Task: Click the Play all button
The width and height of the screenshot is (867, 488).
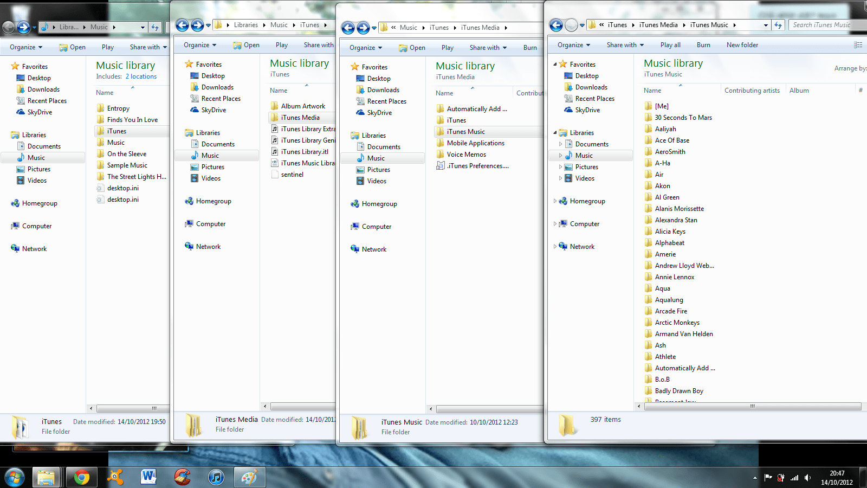Action: click(x=670, y=44)
